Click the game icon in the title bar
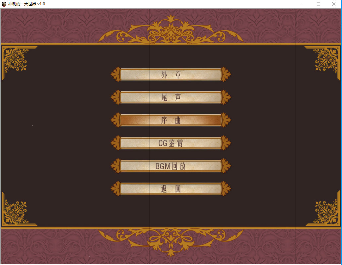The image size is (342, 265). point(5,4)
